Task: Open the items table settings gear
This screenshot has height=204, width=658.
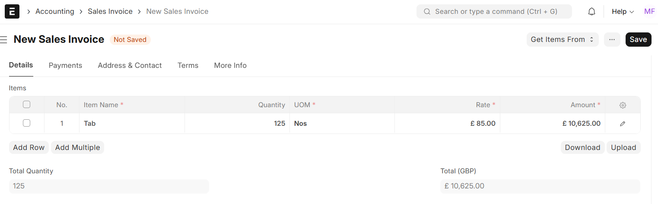Action: (623, 105)
